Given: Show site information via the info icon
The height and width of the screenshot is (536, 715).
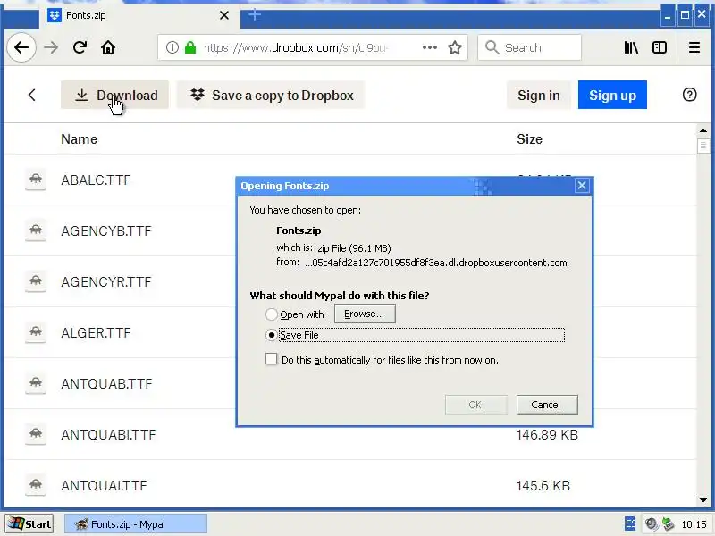Looking at the screenshot, I should (x=172, y=47).
